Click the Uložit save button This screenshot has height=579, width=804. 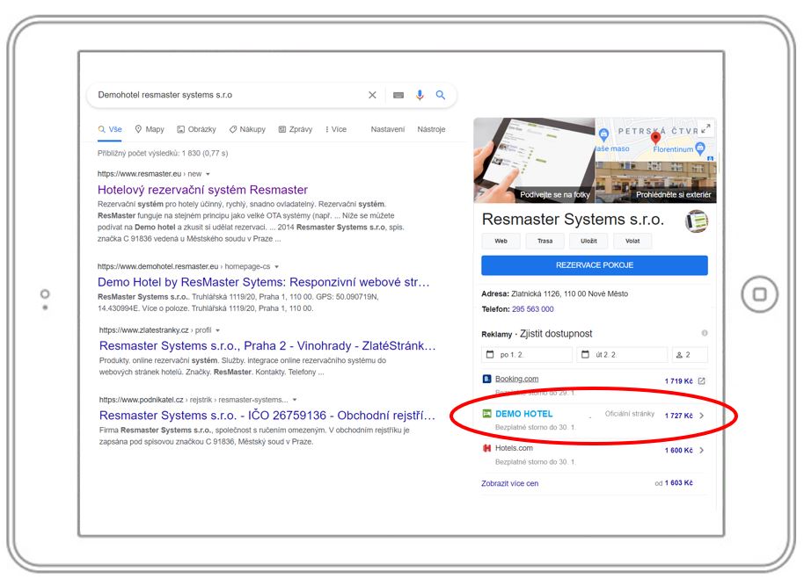(x=588, y=241)
